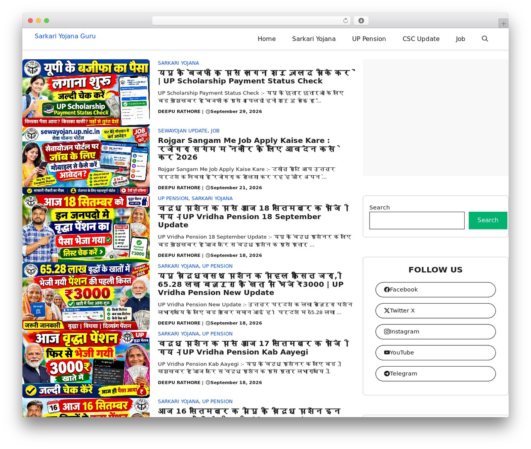Open the Job menu item
531x449 pixels.
460,39
